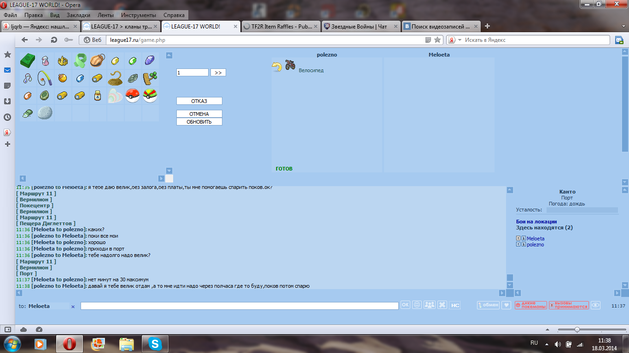Choose the green scarf item

pyautogui.click(x=80, y=61)
